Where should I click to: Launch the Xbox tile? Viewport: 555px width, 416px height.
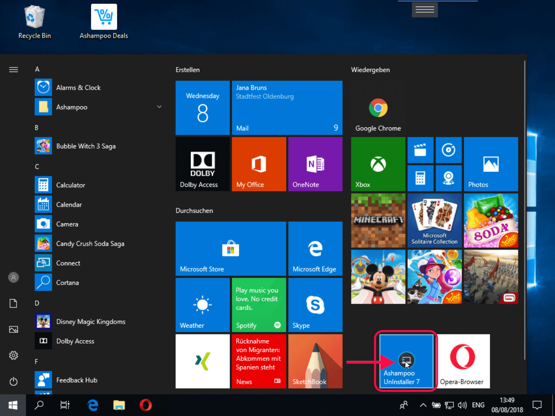(378, 164)
